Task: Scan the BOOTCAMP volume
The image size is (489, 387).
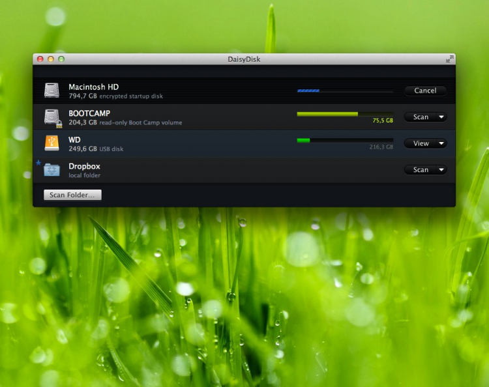Action: (x=421, y=117)
